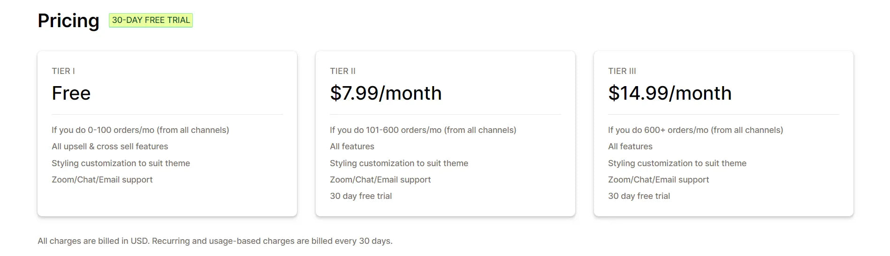
Task: Click All upsell & cross sell features text
Action: 110,146
